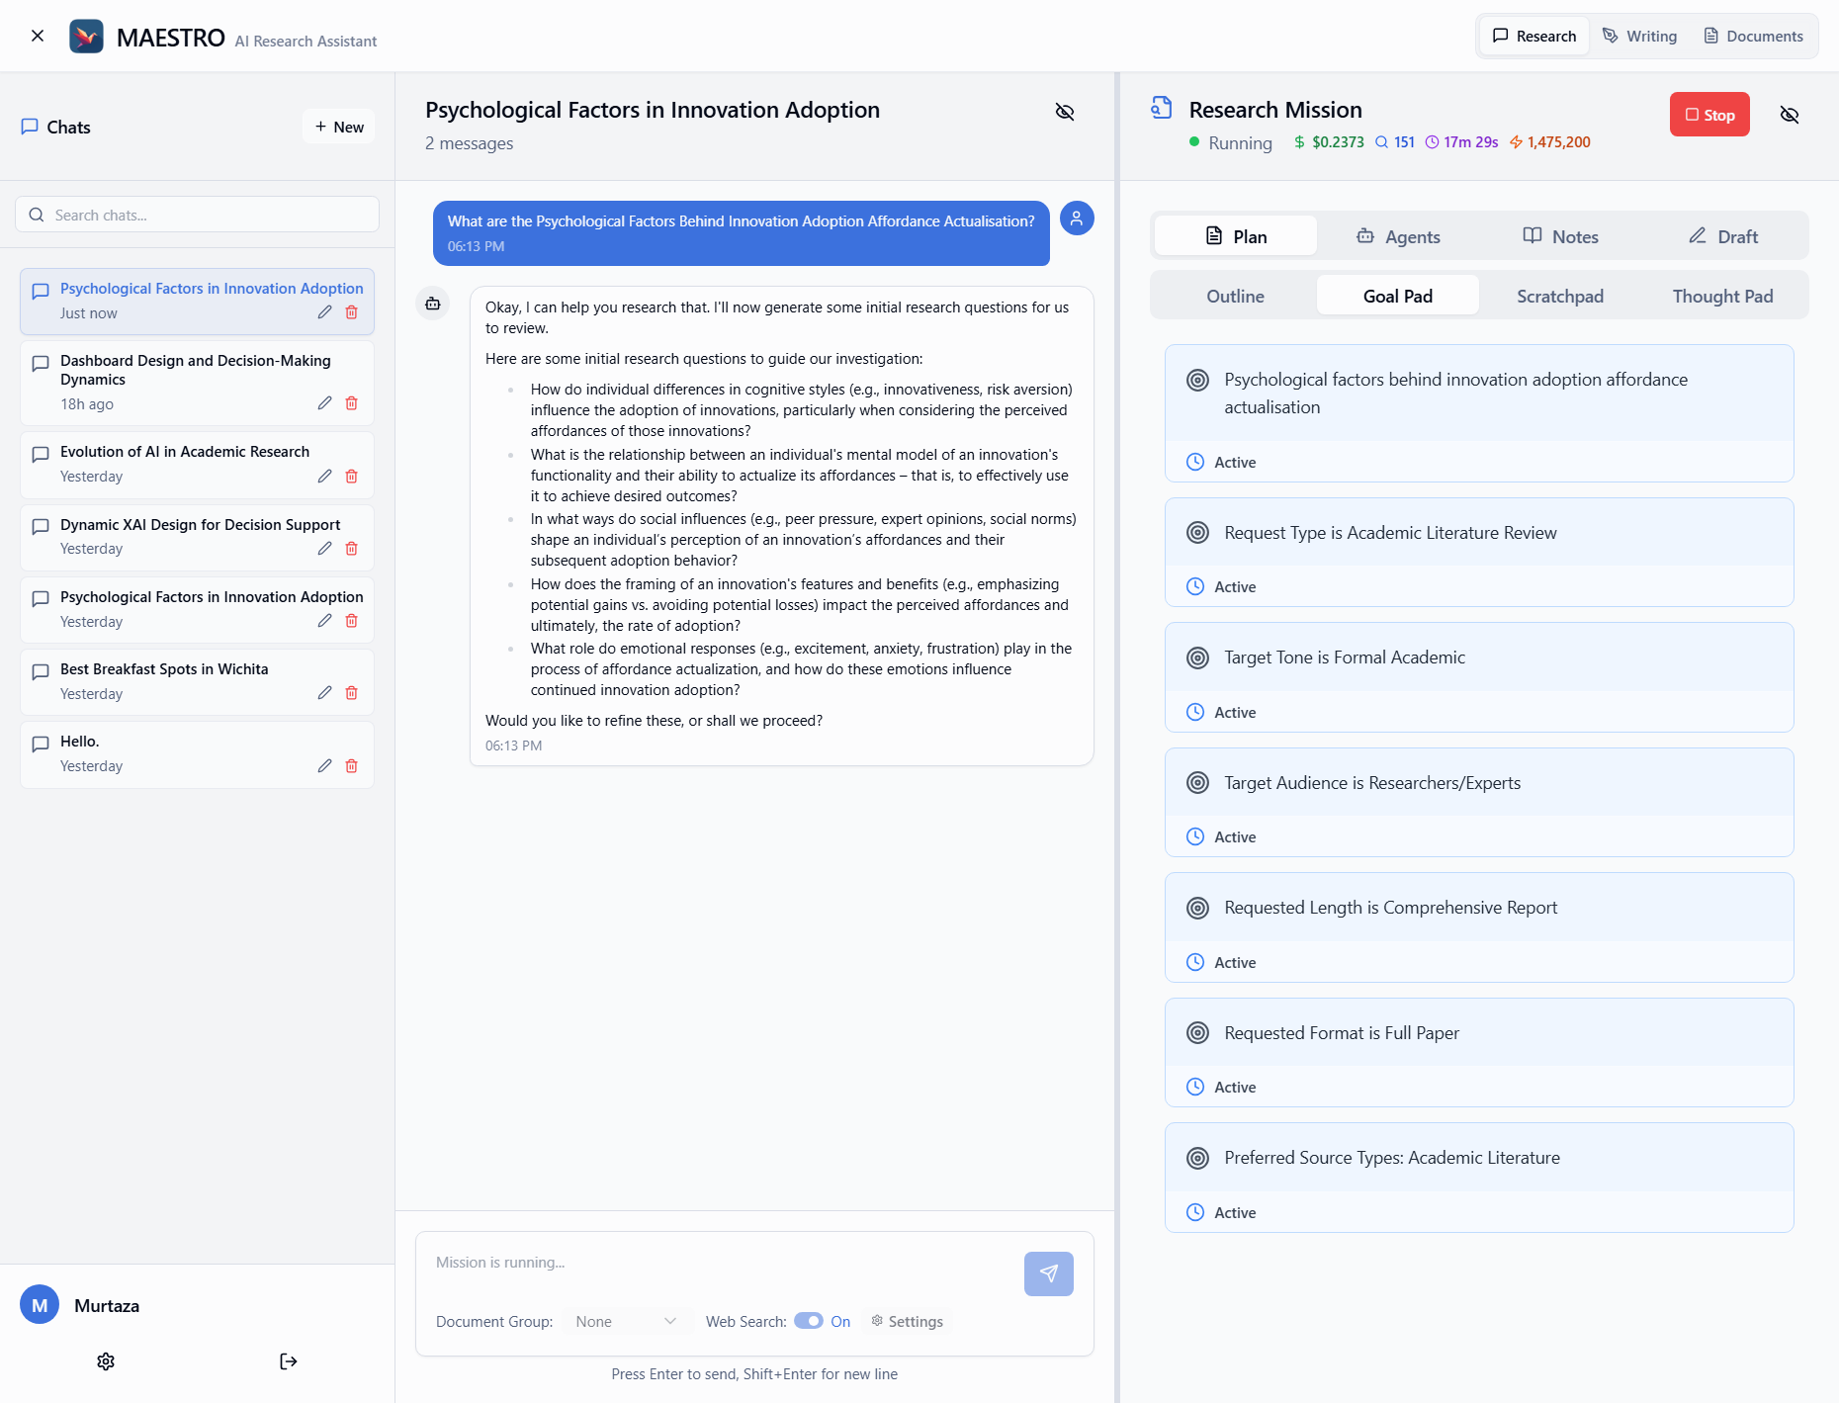1839x1403 pixels.
Task: Click the 151 searches count stat
Action: pyautogui.click(x=1395, y=142)
